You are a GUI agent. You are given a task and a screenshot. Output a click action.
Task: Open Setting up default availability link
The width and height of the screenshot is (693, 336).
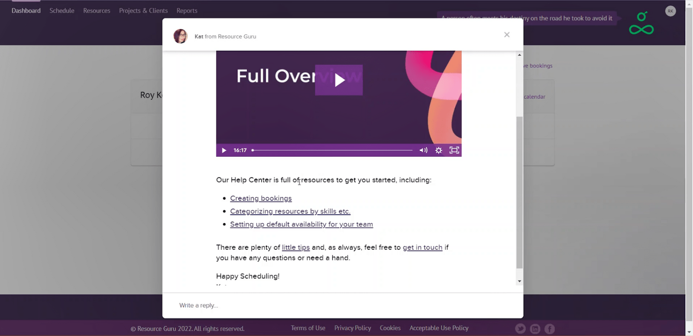click(301, 224)
